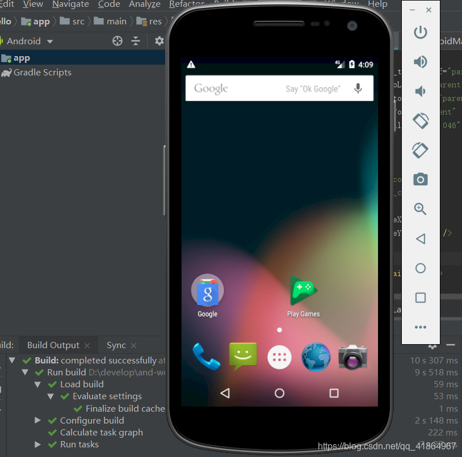Click the src breadcrumb
Image resolution: width=462 pixels, height=457 pixels.
pyautogui.click(x=72, y=22)
